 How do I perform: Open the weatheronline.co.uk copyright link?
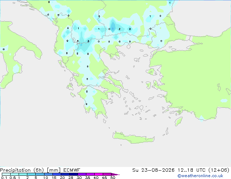click(200, 176)
